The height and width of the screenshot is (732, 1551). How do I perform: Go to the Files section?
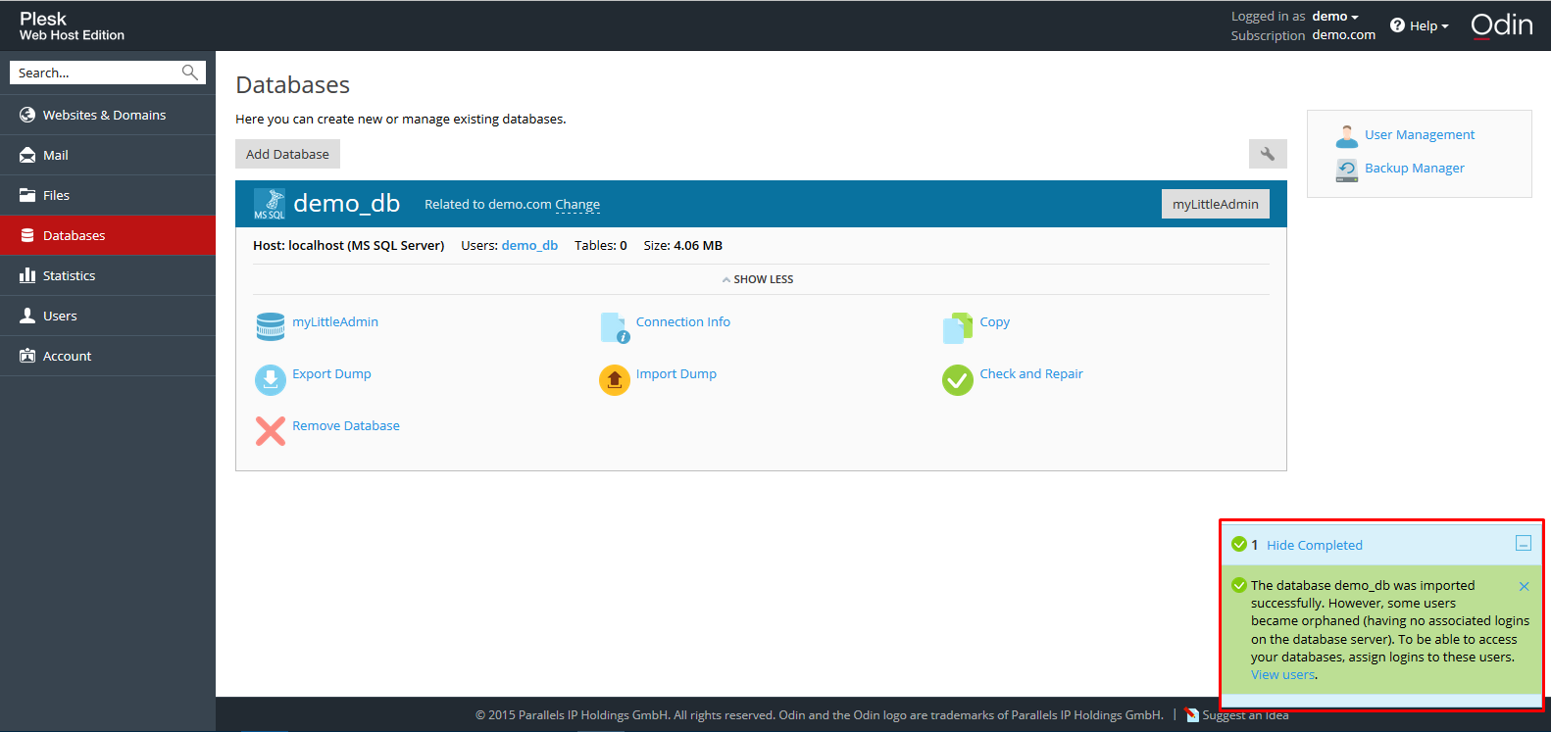point(108,195)
